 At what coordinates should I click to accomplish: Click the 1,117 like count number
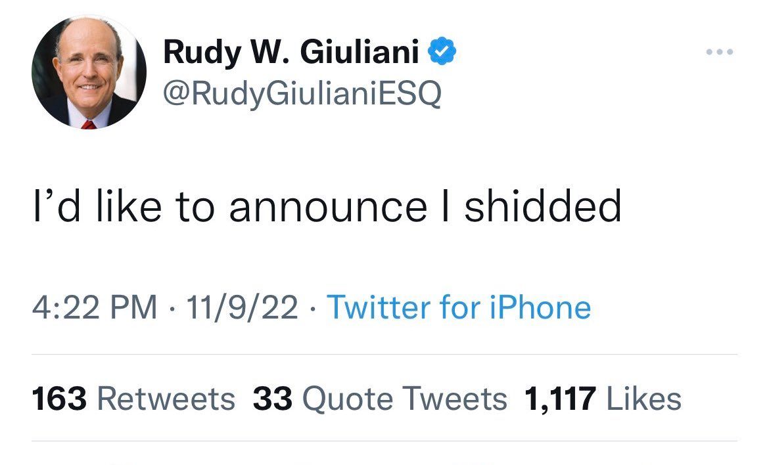[x=559, y=399]
